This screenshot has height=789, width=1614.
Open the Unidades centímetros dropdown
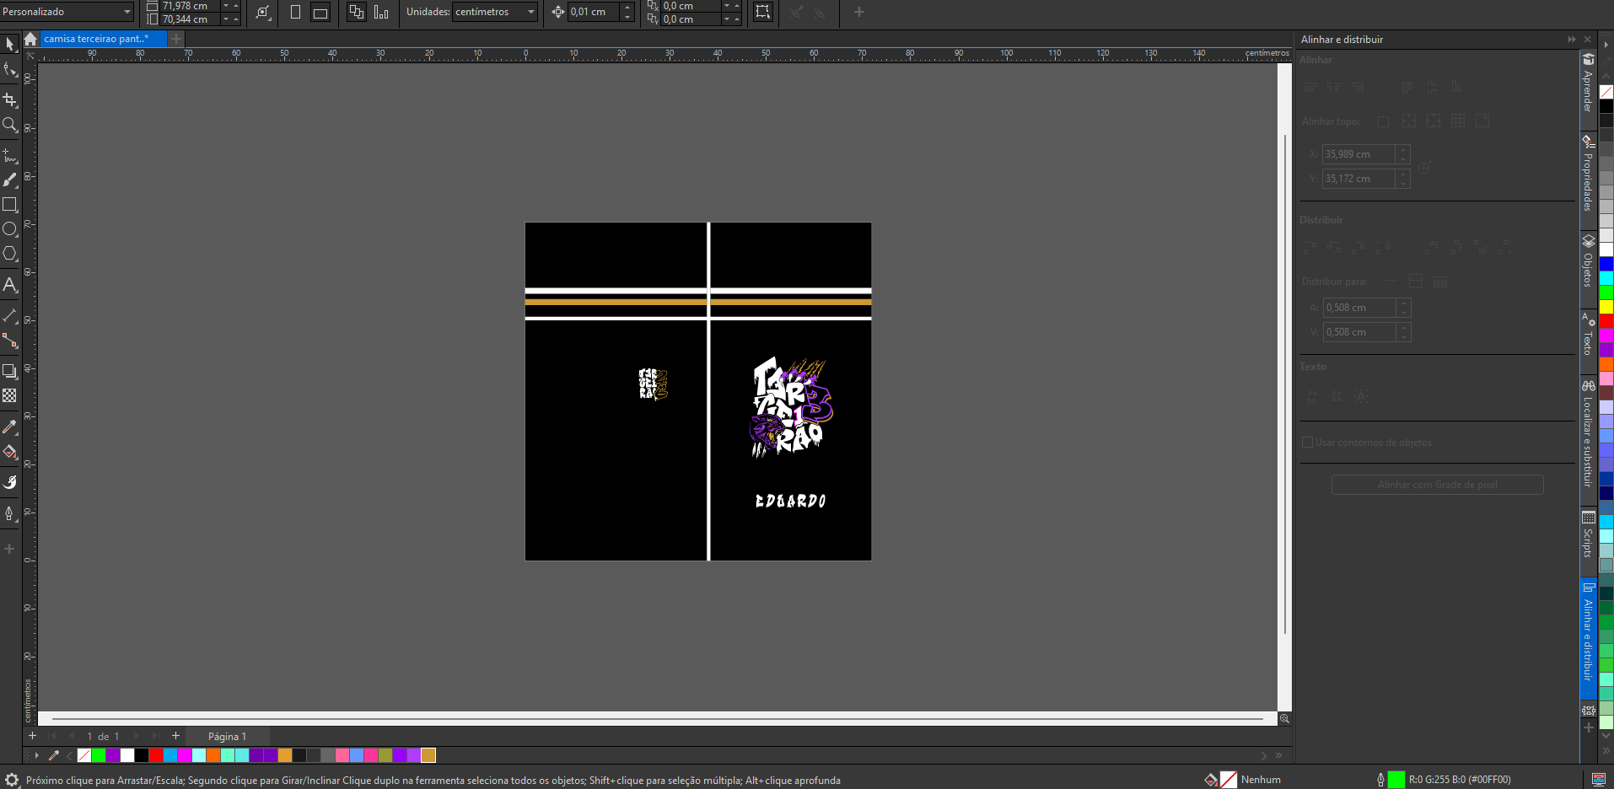[x=495, y=12]
